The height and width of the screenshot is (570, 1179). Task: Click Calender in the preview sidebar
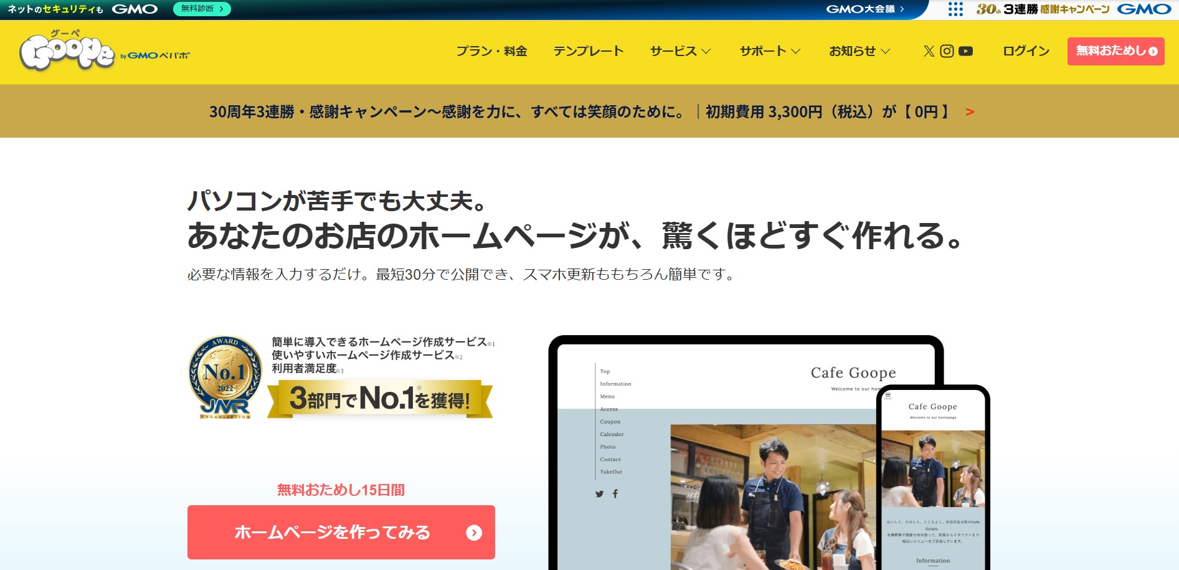click(x=612, y=434)
